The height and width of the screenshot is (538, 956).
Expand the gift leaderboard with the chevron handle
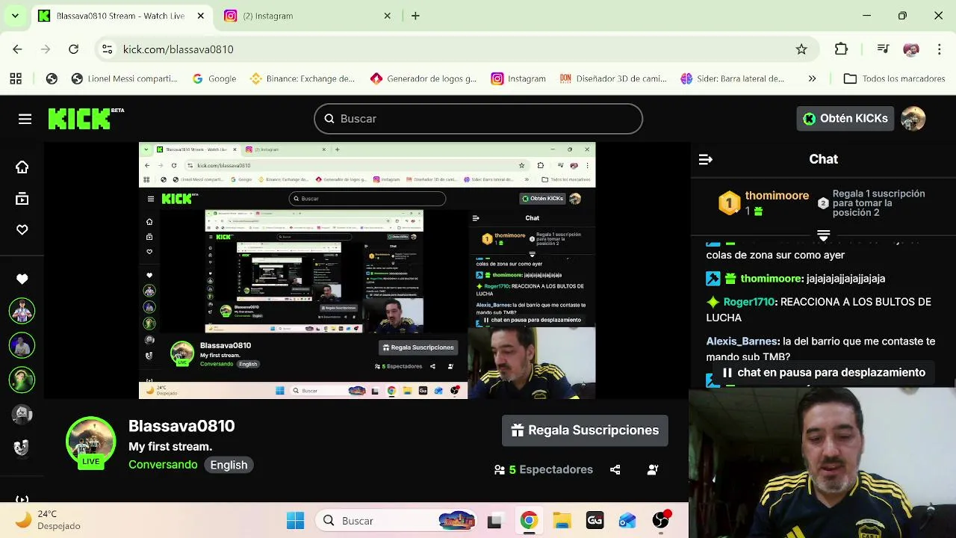pos(823,235)
